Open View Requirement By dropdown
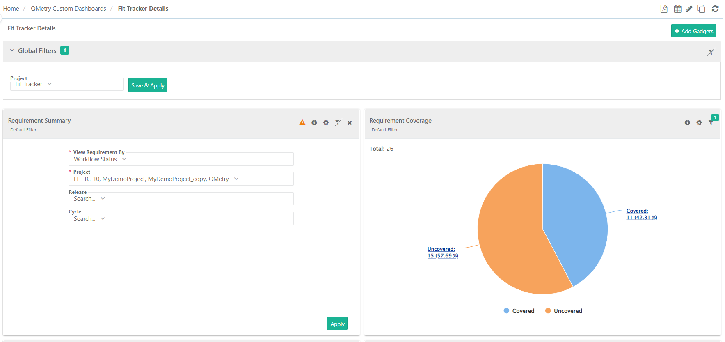The height and width of the screenshot is (342, 725). (181, 159)
